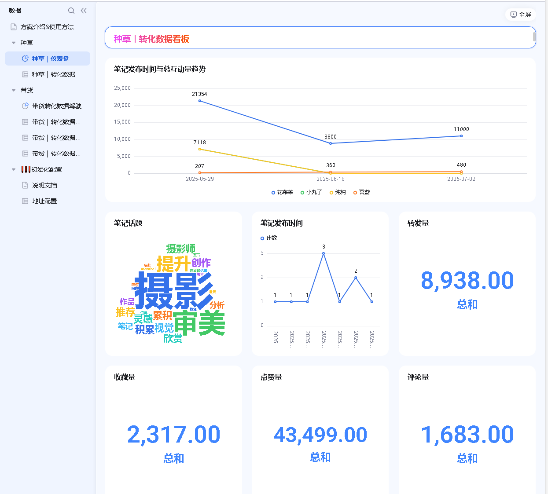Image resolution: width=548 pixels, height=494 pixels.
Task: Click dashboard icon for 带货转化数据驾驶
Action: coord(25,106)
